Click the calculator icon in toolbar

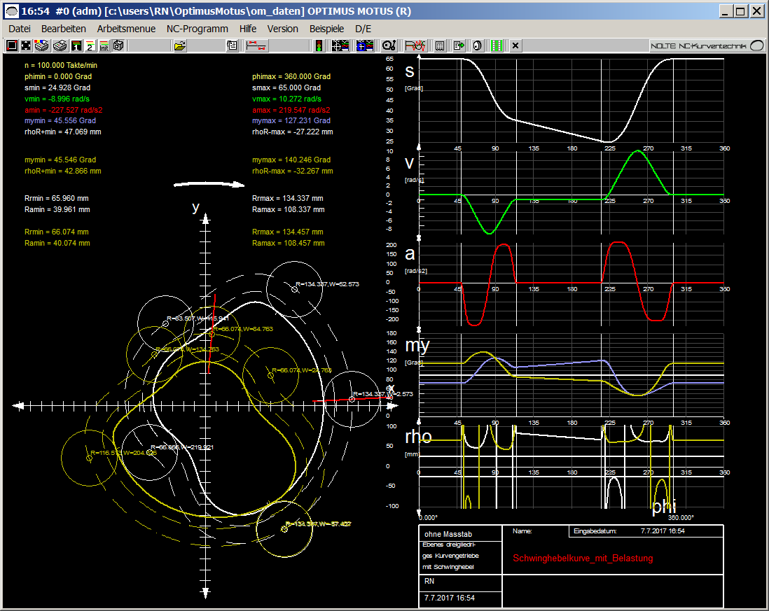440,45
